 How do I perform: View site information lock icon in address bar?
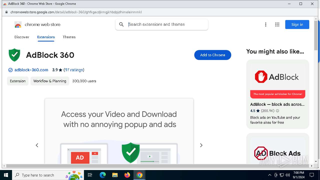point(6,12)
